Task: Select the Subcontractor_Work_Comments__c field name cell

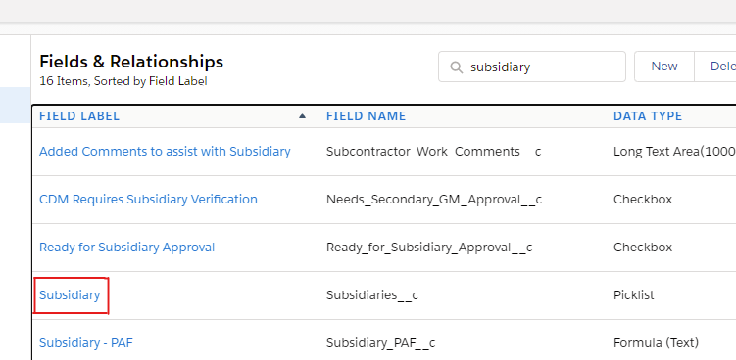Action: tap(434, 152)
